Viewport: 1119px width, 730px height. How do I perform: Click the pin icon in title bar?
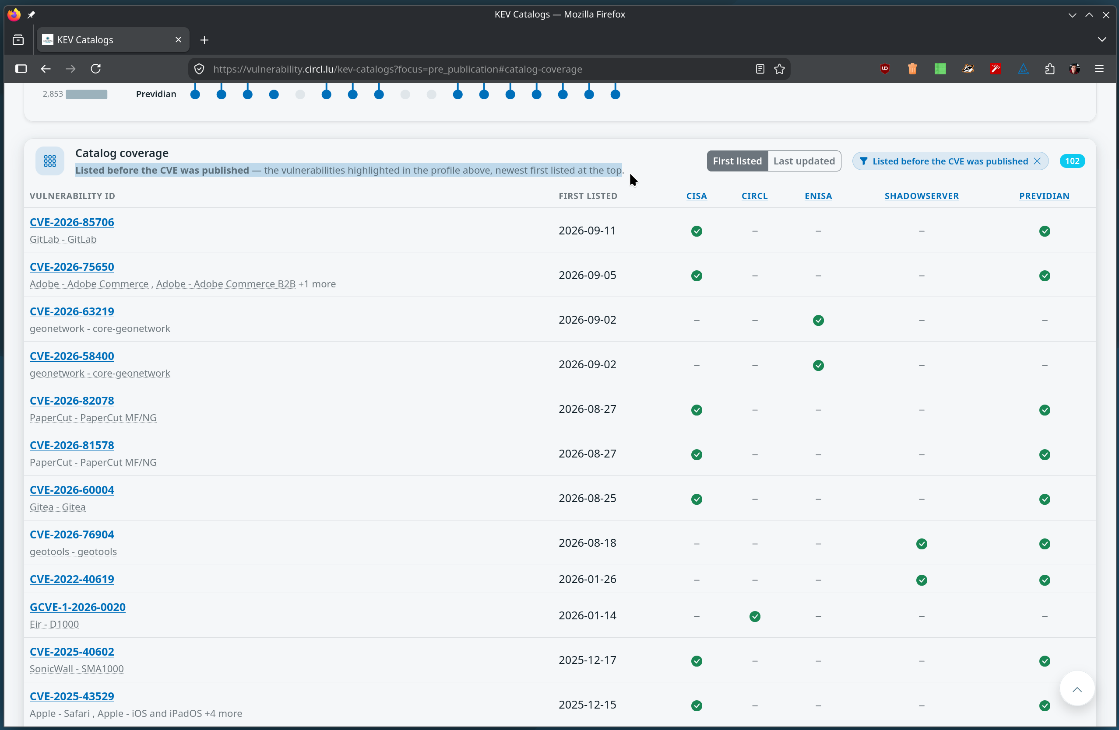click(32, 14)
